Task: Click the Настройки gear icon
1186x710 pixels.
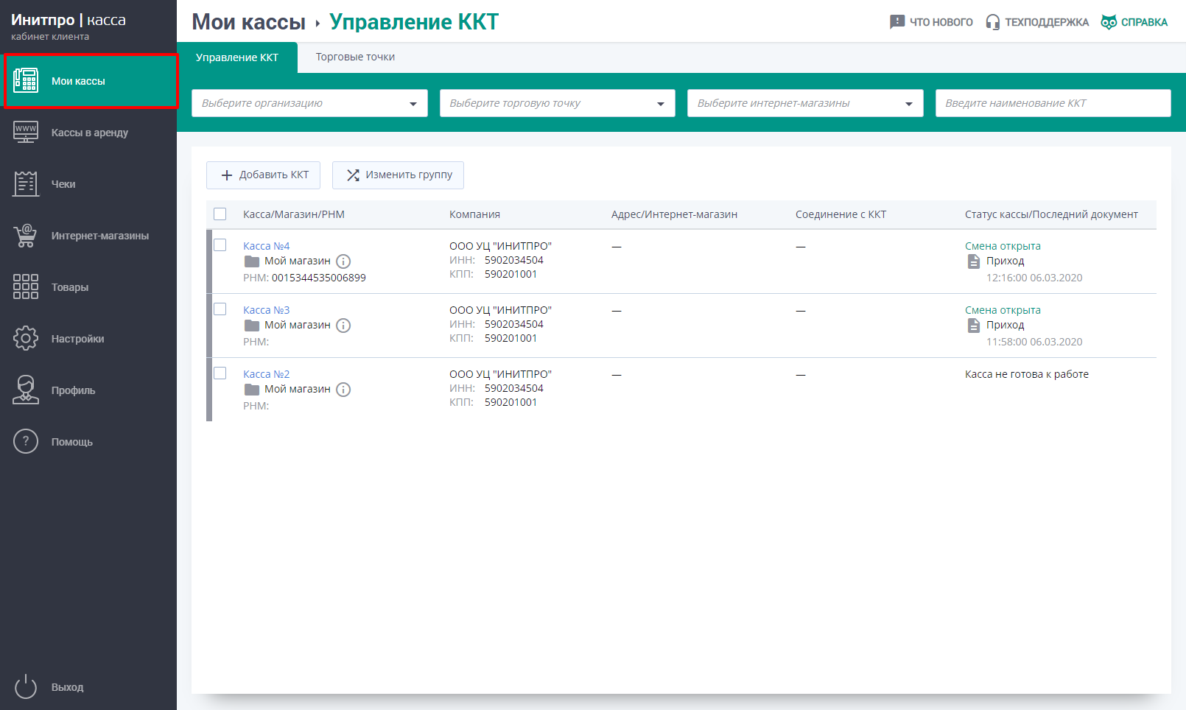Action: tap(26, 338)
